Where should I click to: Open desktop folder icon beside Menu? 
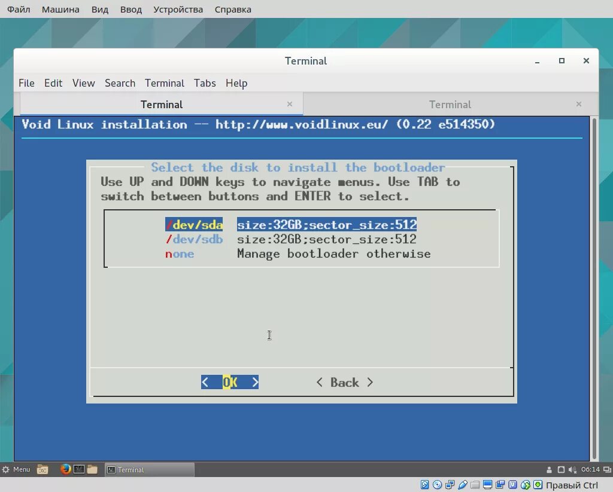click(43, 469)
